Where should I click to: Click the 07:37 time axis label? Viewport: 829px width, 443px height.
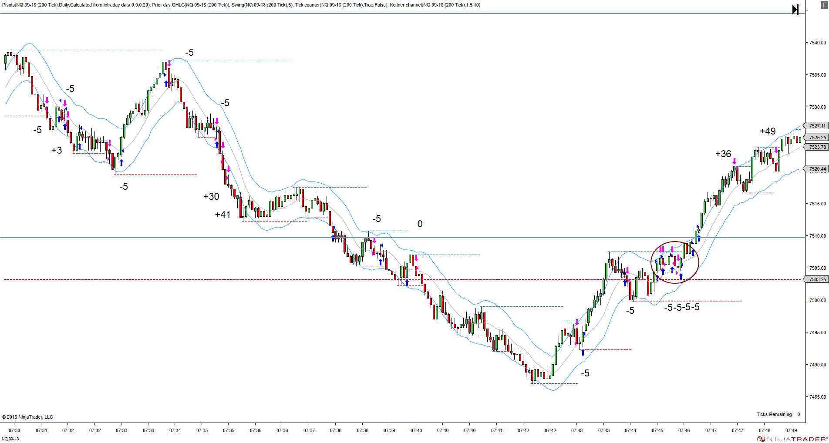click(x=309, y=430)
